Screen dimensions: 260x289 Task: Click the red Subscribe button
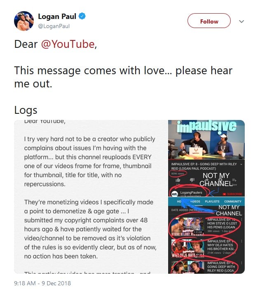tap(232, 194)
